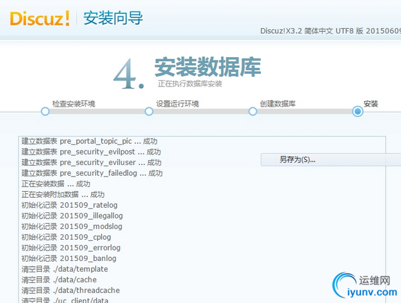Click the 正在执行数据库安装 subtitle
This screenshot has height=303, width=401.
190,84
